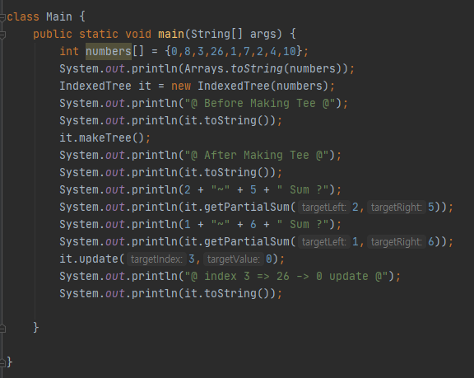The image size is (474, 378).
Task: Click the "@ After Making Tee @" string
Action: 257,155
